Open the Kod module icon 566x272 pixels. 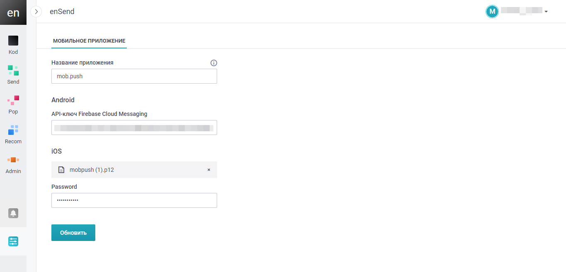coord(13,41)
